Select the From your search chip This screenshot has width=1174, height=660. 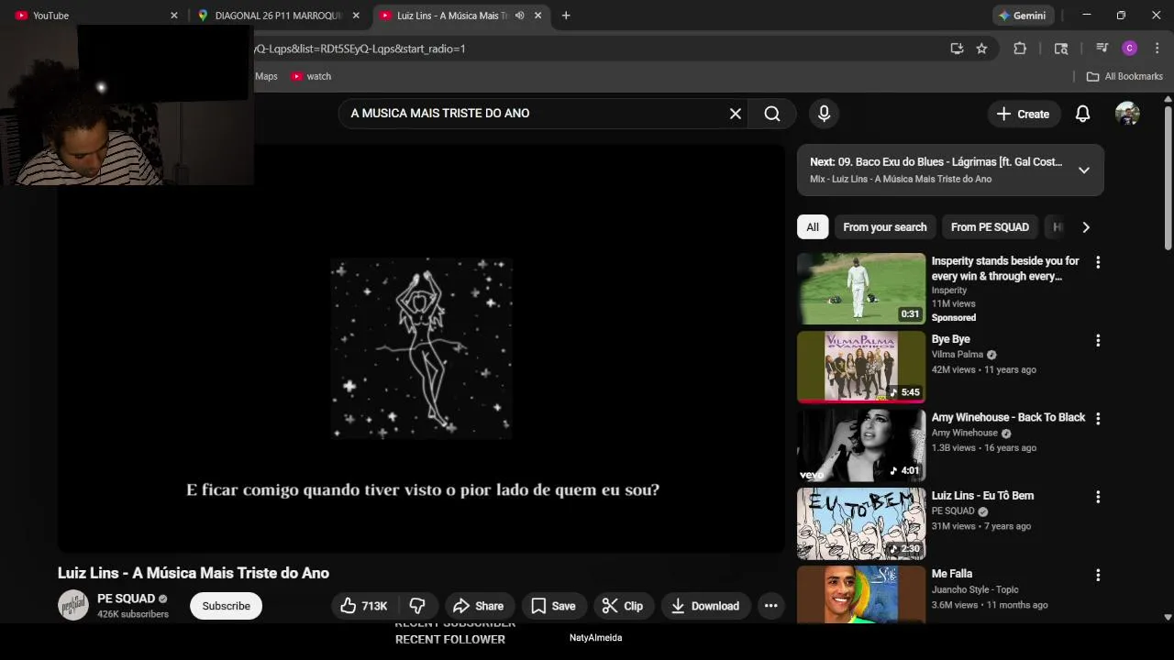(885, 227)
